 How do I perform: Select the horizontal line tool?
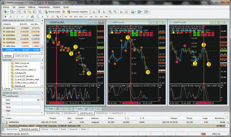click(22, 17)
